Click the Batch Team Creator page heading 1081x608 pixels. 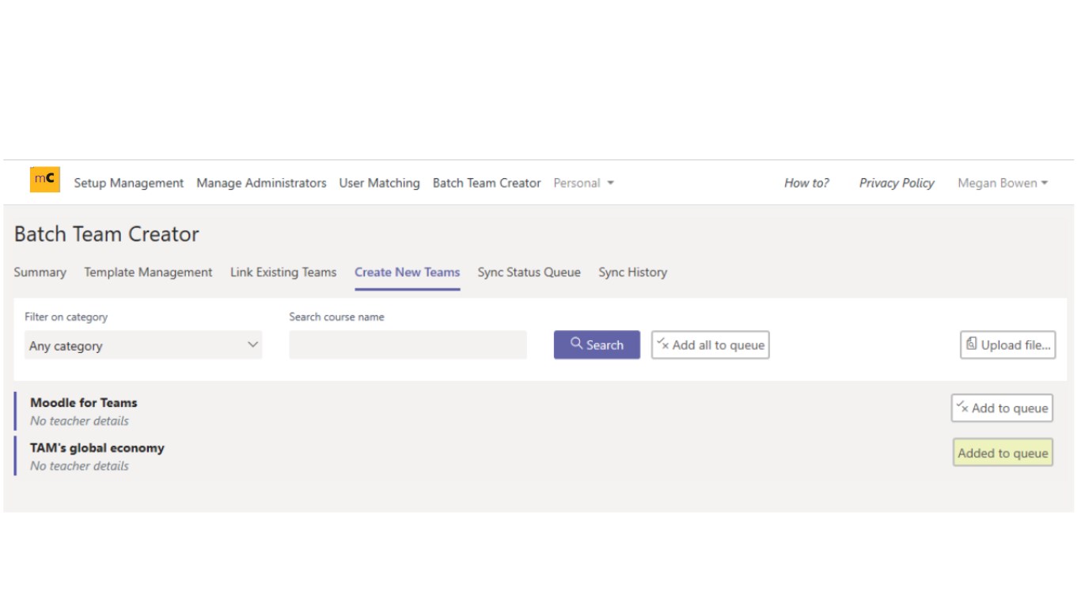pyautogui.click(x=107, y=234)
